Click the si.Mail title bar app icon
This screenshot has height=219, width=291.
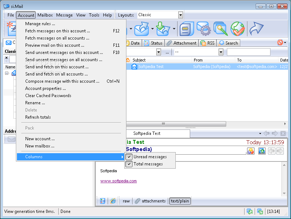point(6,6)
